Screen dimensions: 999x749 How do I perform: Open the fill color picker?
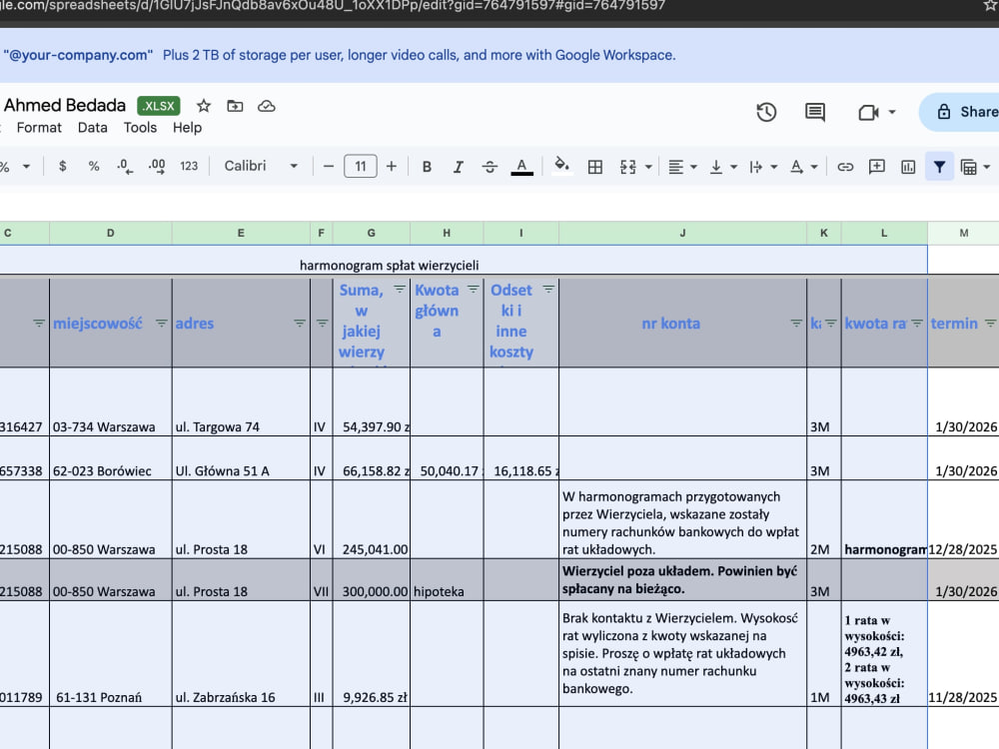click(561, 166)
